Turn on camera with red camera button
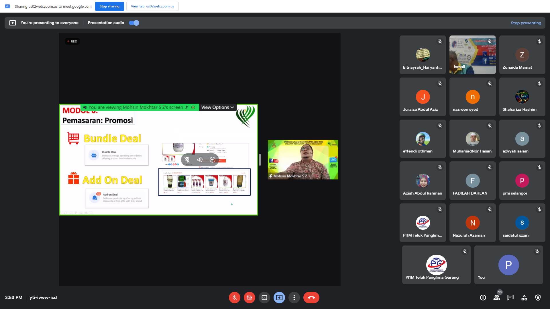Screen dimensions: 550x309 [249, 298]
